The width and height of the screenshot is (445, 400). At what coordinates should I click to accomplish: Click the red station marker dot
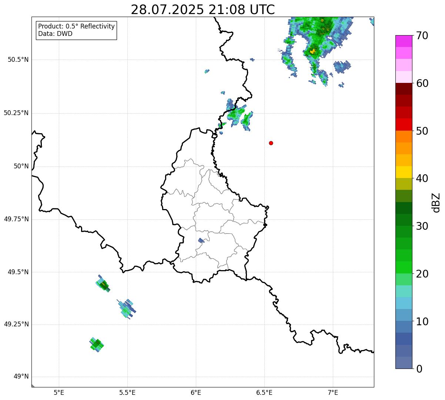point(271,143)
